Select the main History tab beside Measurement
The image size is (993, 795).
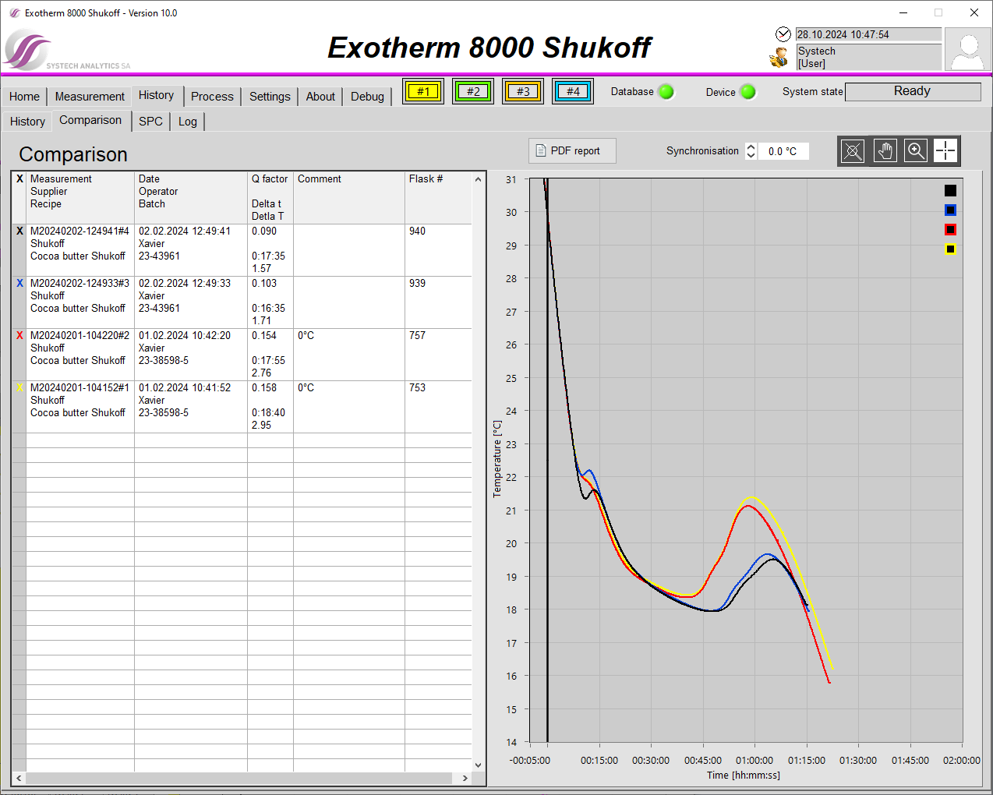coord(157,95)
